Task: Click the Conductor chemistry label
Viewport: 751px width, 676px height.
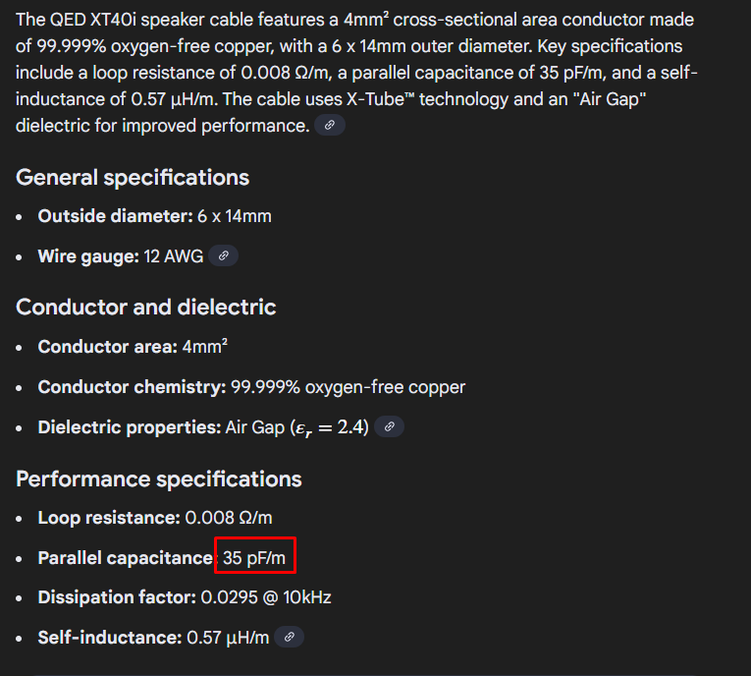Action: pos(132,387)
